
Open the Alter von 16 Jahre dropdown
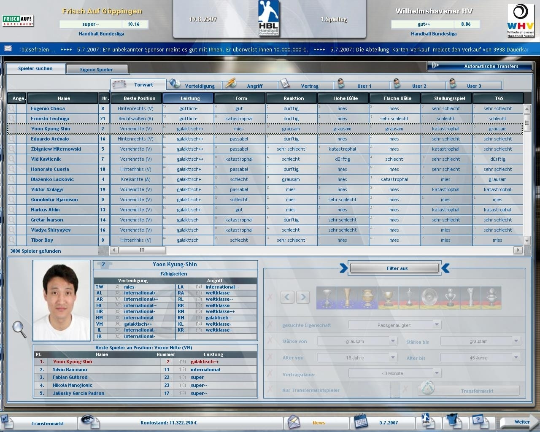357,358
